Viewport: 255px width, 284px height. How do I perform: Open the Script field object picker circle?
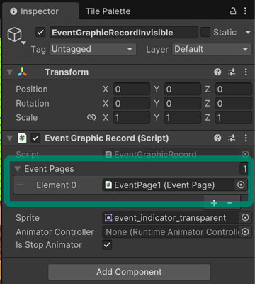[245, 154]
